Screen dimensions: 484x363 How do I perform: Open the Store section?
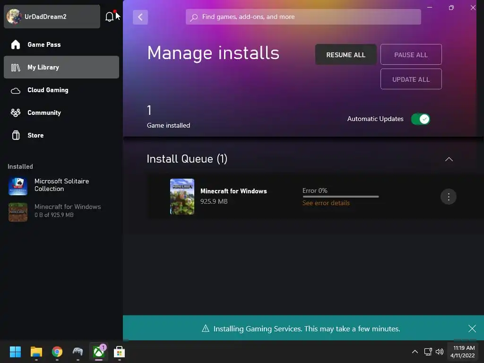[x=61, y=135]
